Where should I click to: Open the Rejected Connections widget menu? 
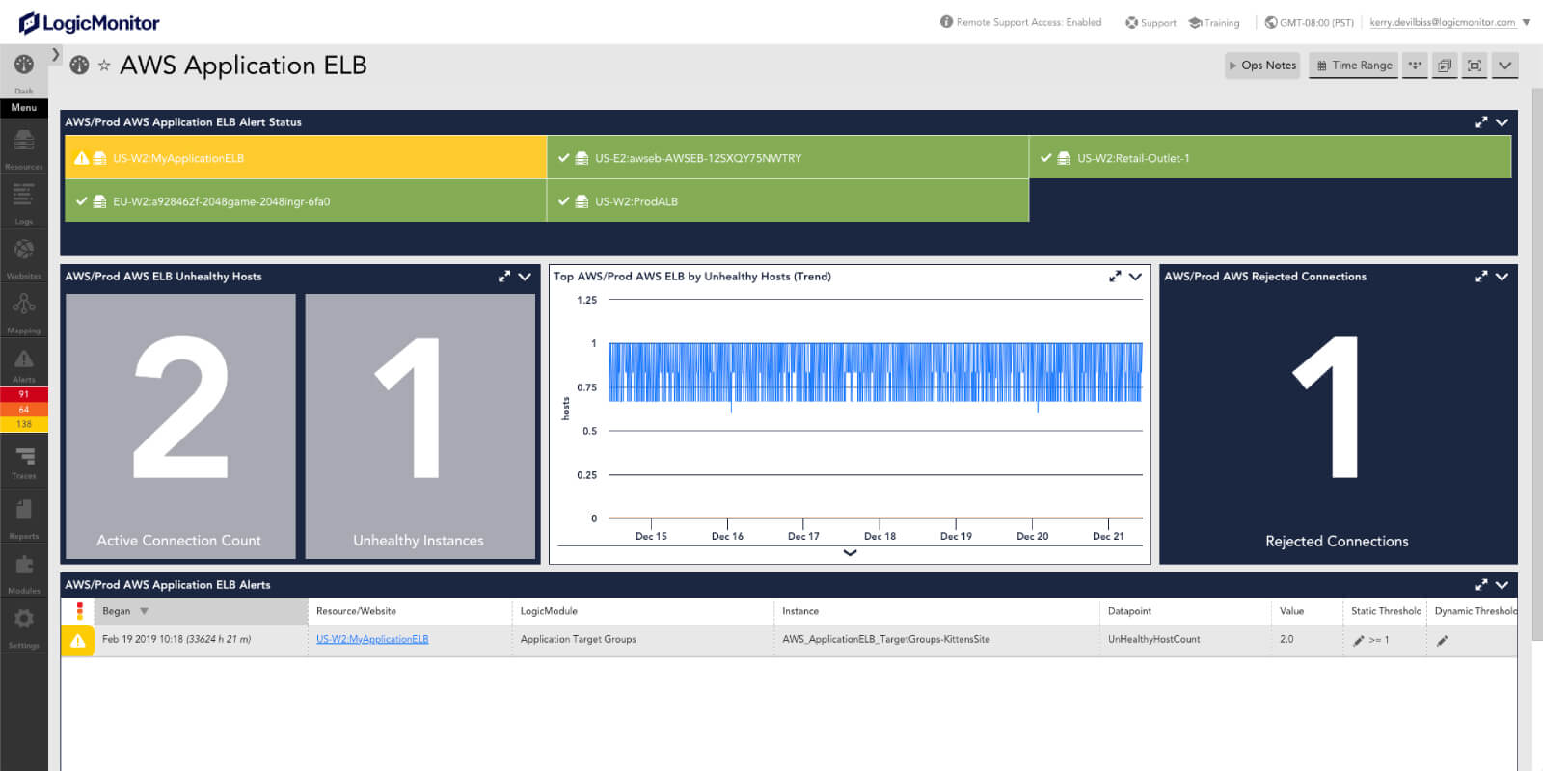(x=1502, y=277)
